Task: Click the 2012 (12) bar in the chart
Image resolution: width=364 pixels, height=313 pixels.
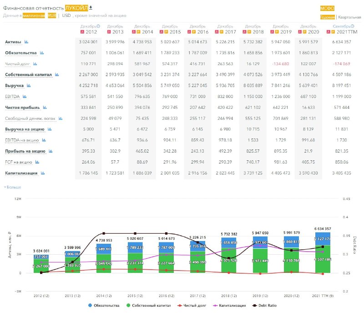Action: 41,263
